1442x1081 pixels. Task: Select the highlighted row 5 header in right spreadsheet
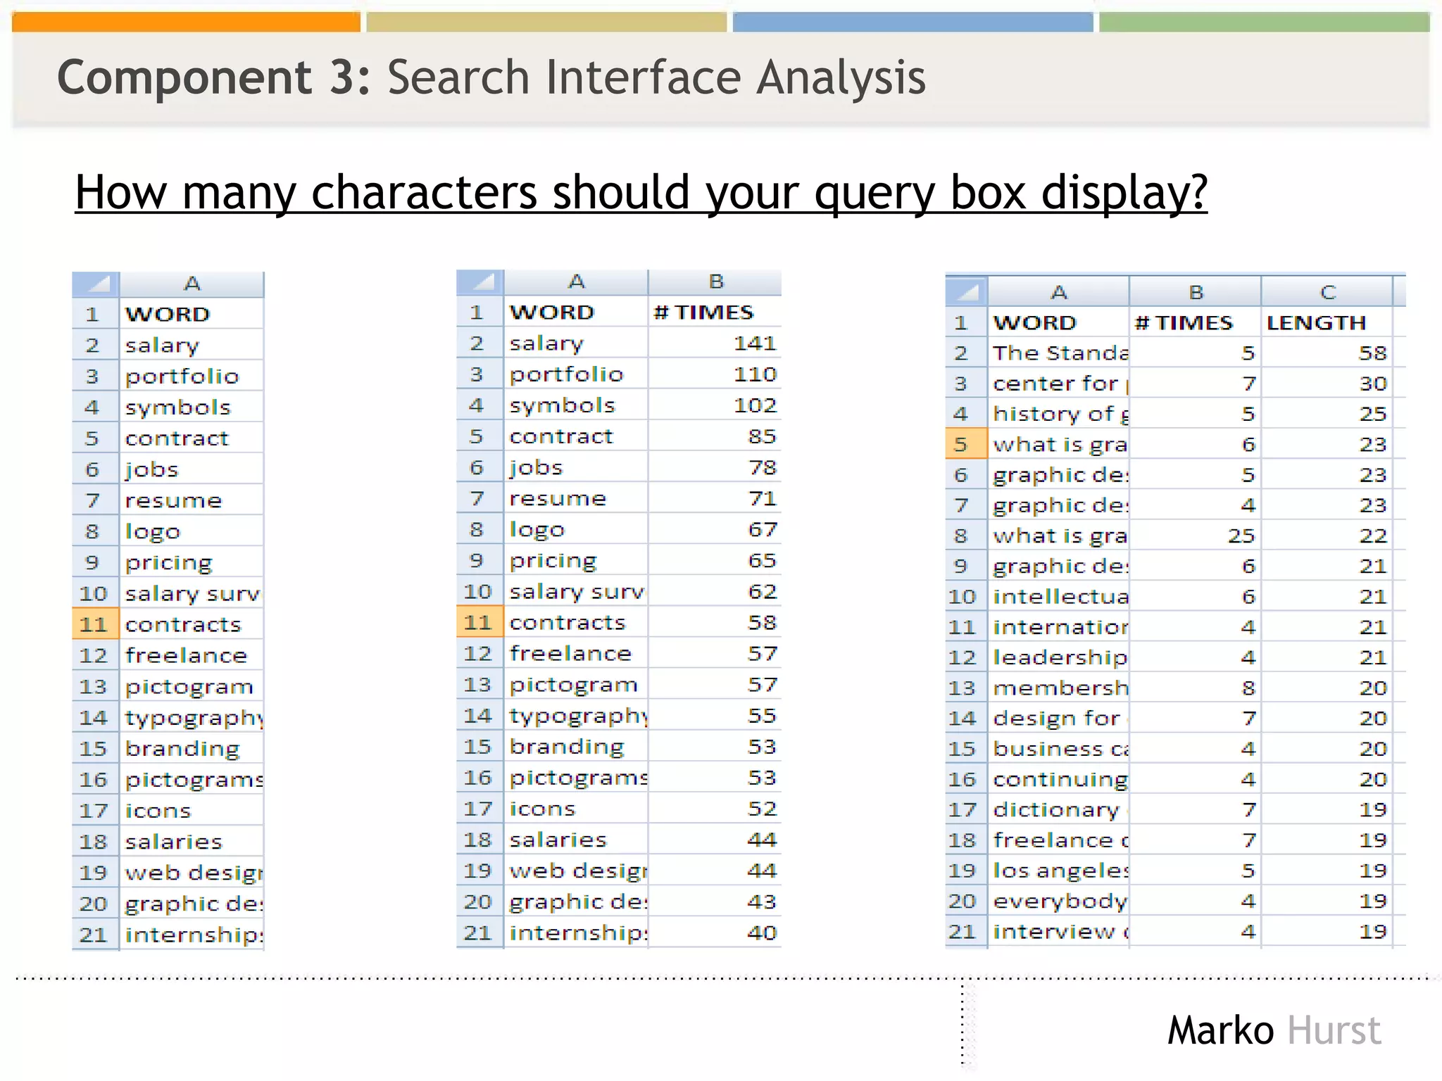pyautogui.click(x=967, y=444)
